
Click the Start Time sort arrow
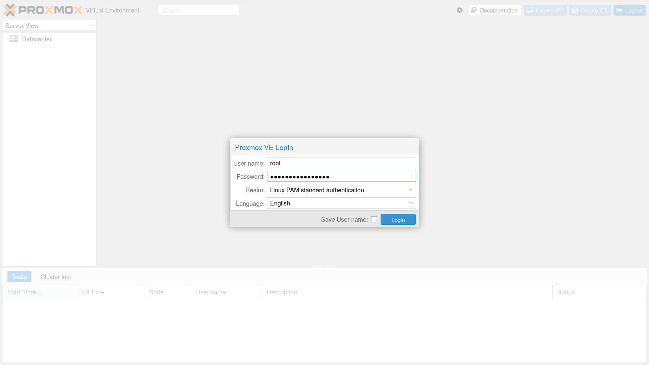pyautogui.click(x=40, y=292)
